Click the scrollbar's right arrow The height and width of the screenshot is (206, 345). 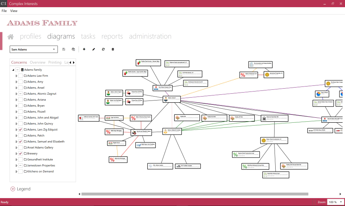(340, 194)
